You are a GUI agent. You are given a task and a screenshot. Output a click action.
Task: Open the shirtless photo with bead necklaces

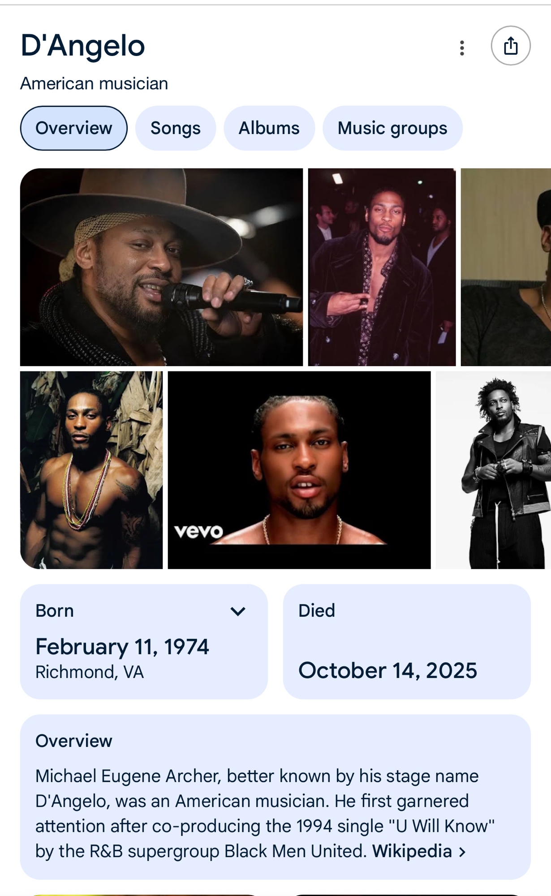tap(91, 470)
